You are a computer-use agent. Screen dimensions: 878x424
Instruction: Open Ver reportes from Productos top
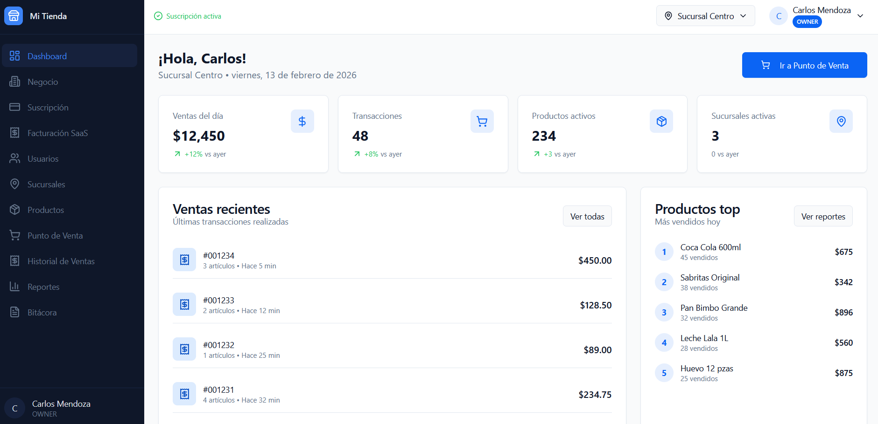823,216
